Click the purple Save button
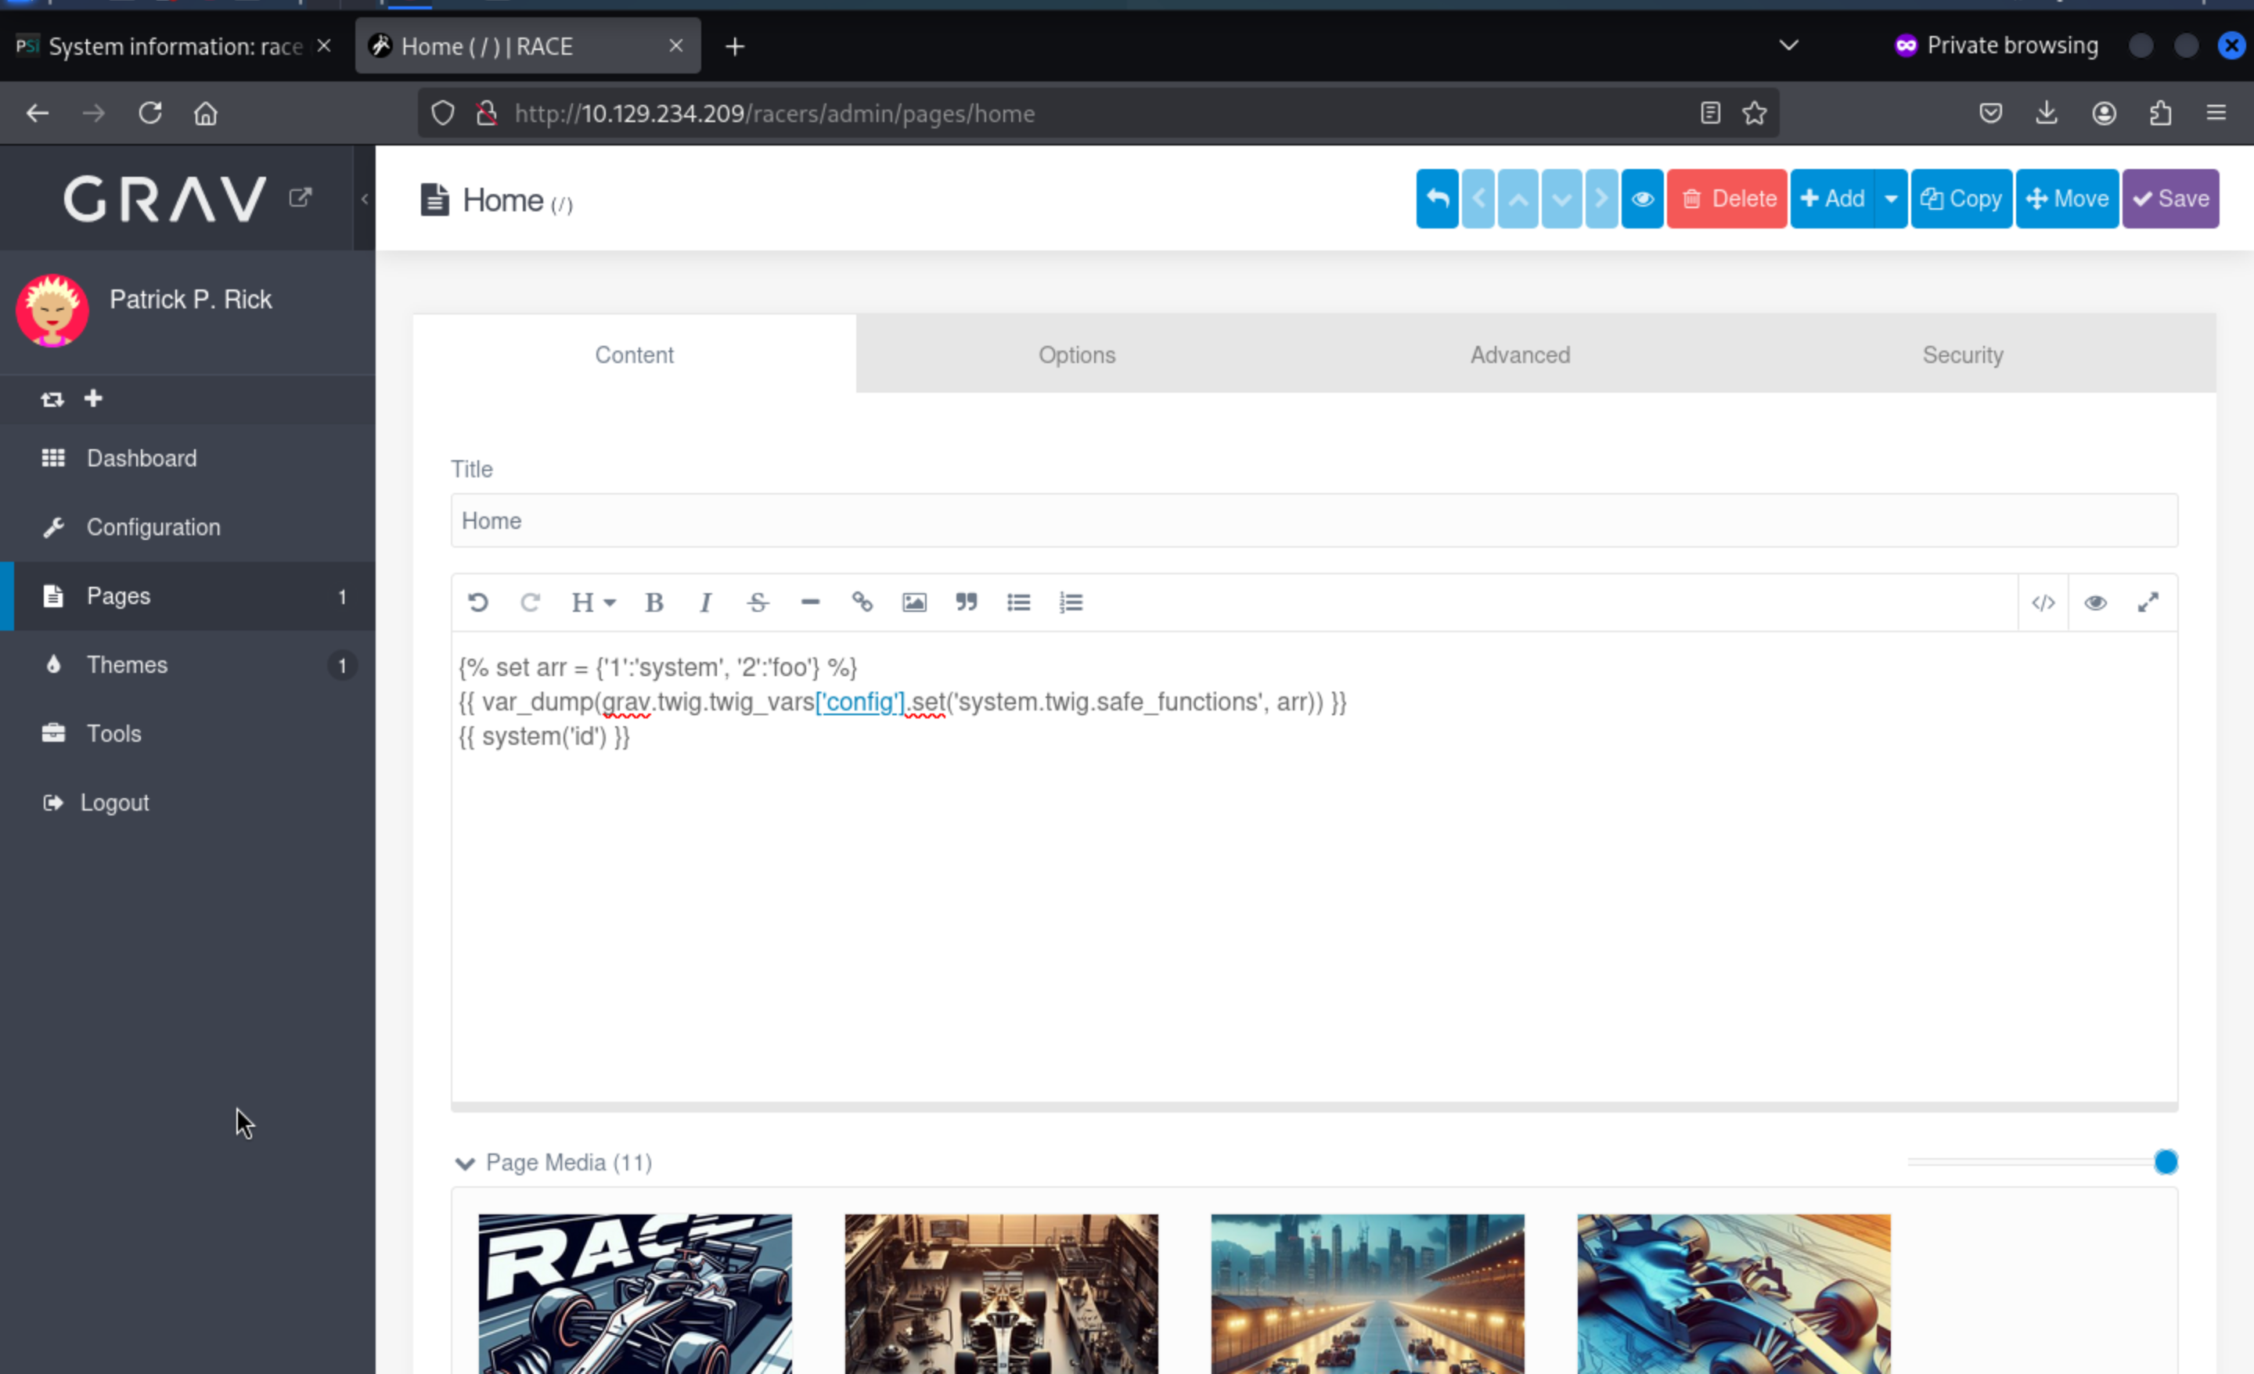 pos(2169,199)
